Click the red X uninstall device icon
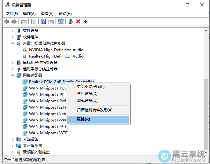This screenshot has height=164, width=210. [x=78, y=21]
